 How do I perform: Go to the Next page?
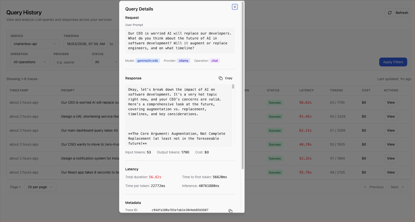397,187
